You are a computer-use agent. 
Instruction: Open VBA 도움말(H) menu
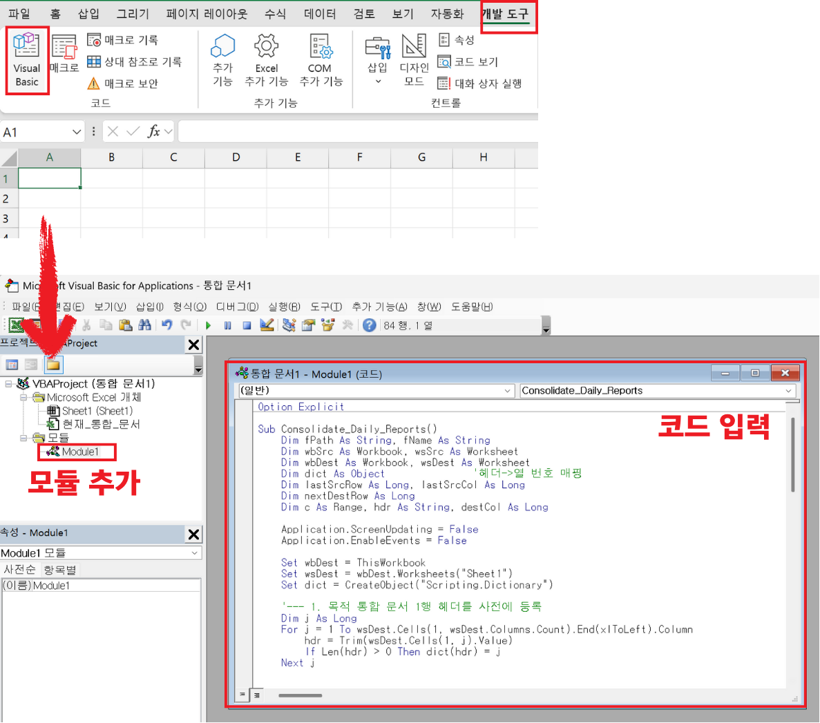click(472, 307)
